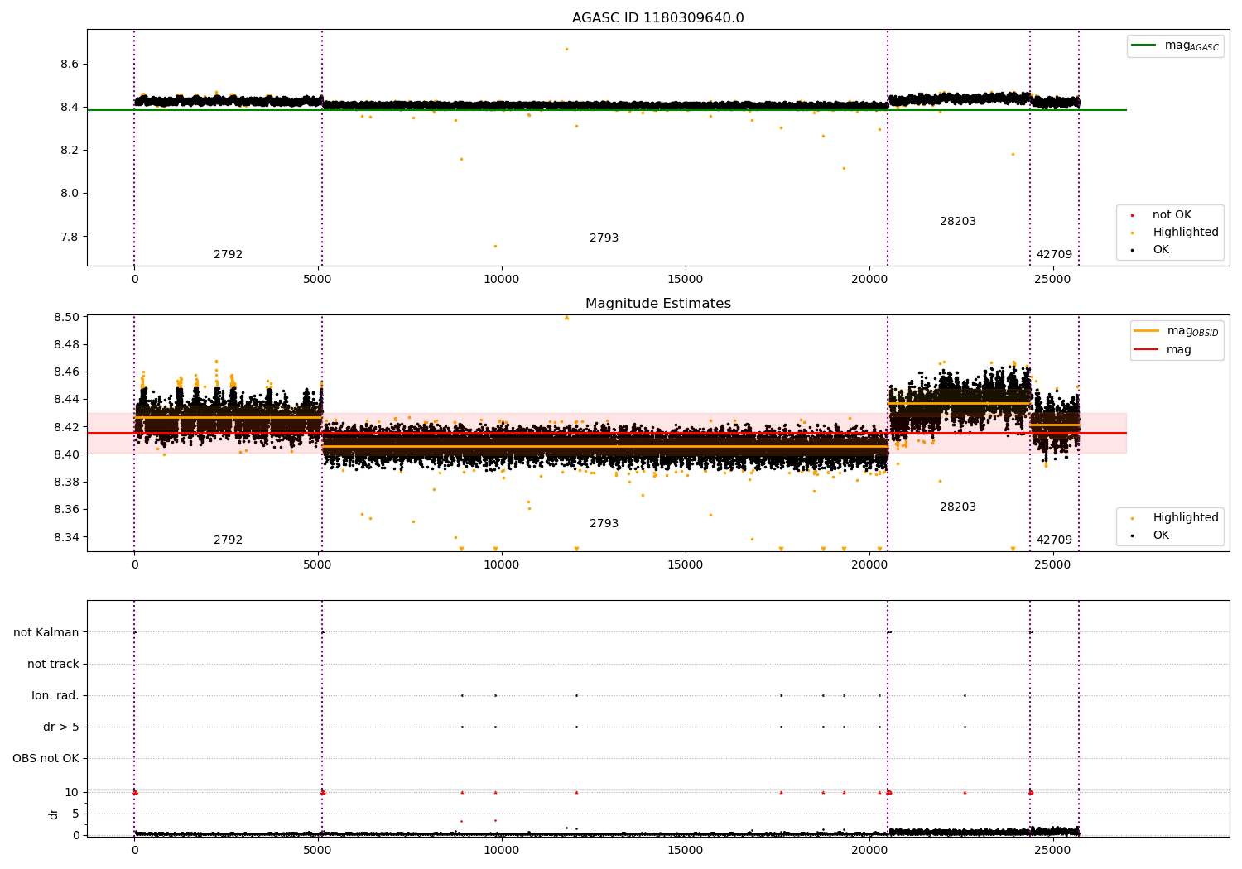Click the 8.38 y-tick in middle plot
This screenshot has height=869, width=1242.
click(66, 483)
